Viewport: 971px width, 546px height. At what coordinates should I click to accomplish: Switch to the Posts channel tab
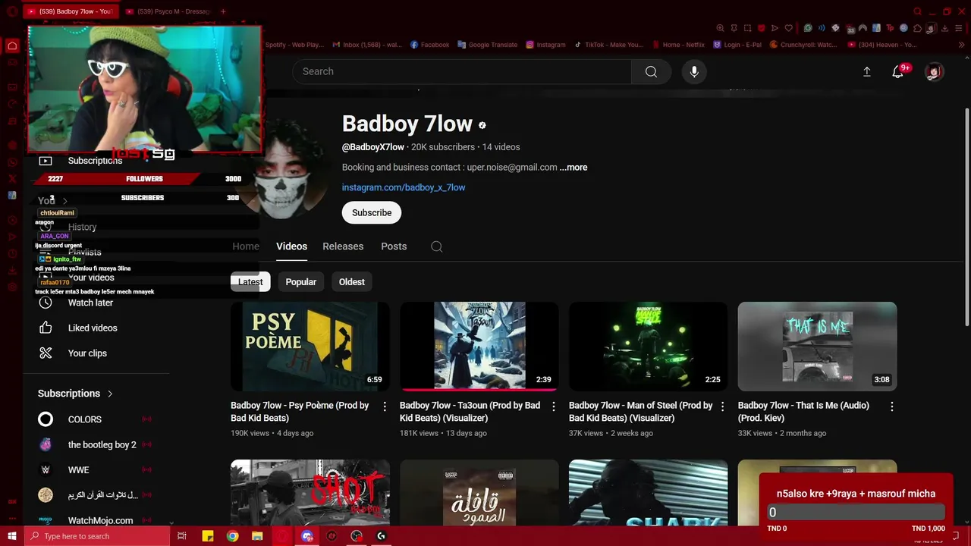click(394, 246)
